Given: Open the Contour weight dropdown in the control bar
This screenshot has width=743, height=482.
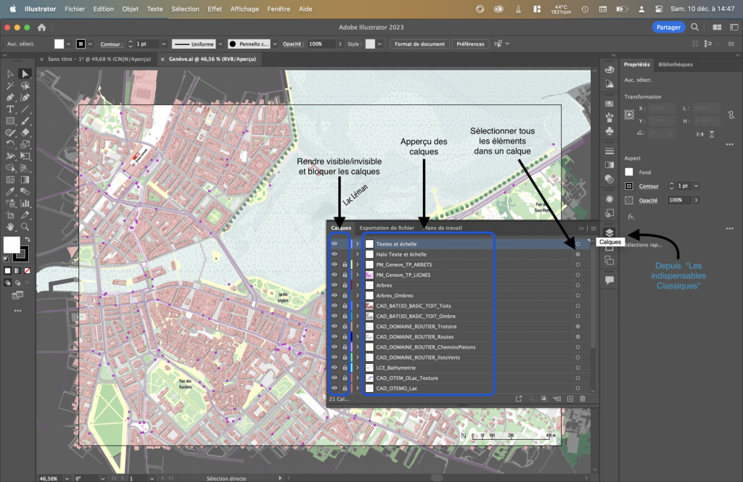Looking at the screenshot, I should pos(164,44).
